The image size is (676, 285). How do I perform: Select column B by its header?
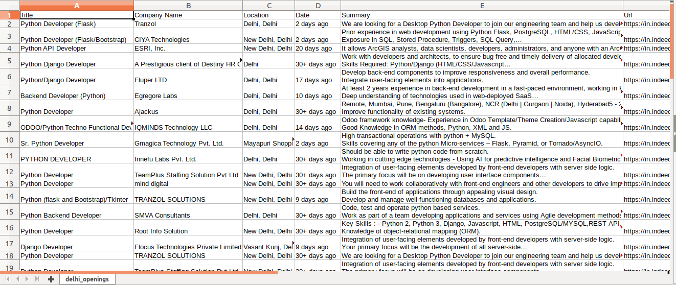(188, 6)
